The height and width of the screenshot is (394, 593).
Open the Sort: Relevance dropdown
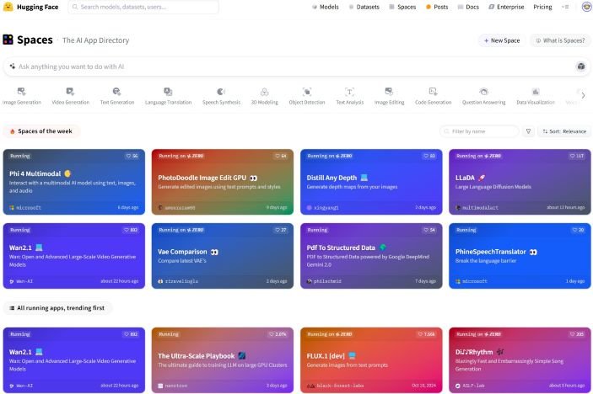(563, 131)
